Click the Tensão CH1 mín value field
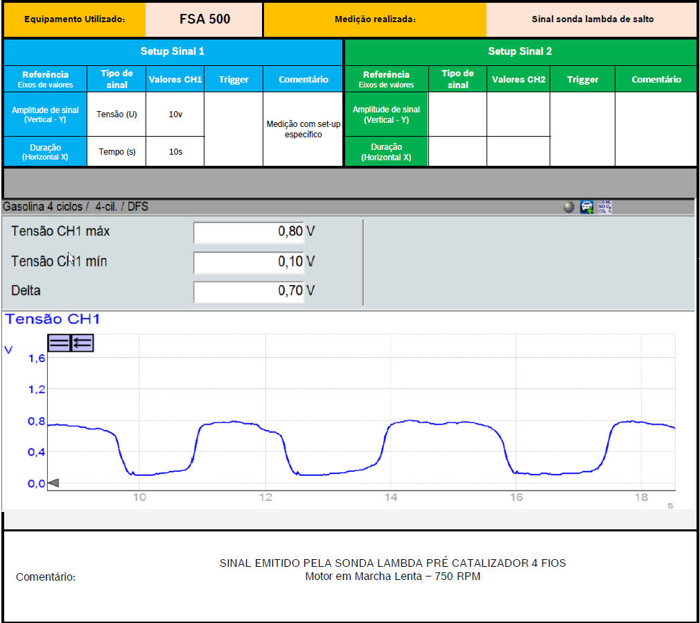Screen dimensions: 700x623 248,262
